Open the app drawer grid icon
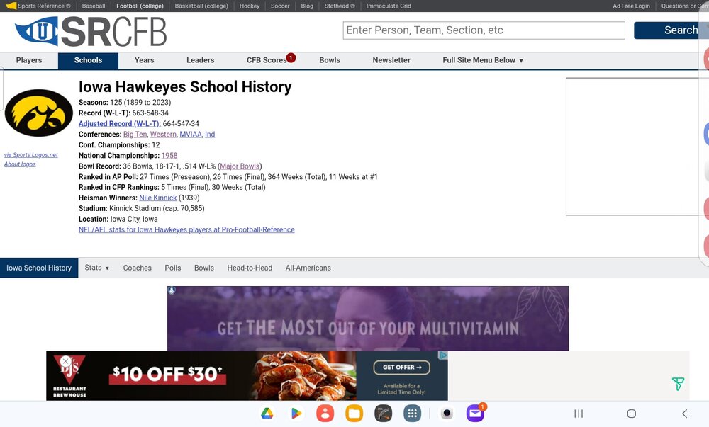The height and width of the screenshot is (427, 709). [x=412, y=414]
